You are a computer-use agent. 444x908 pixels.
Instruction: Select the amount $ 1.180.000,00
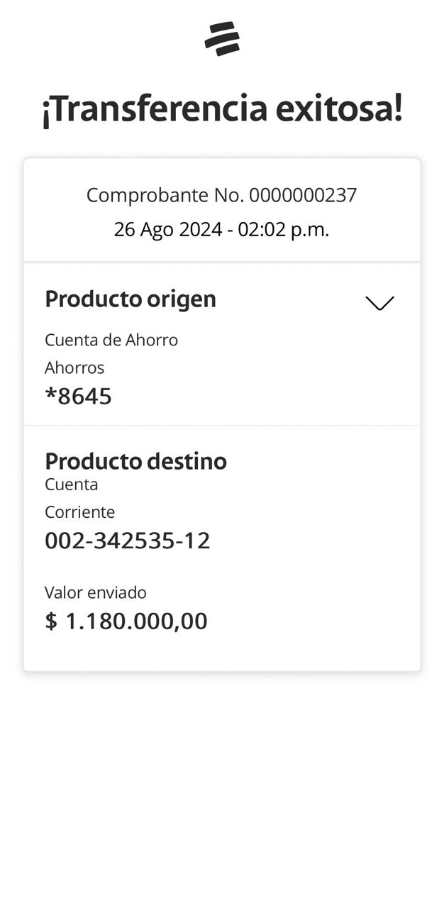click(126, 621)
